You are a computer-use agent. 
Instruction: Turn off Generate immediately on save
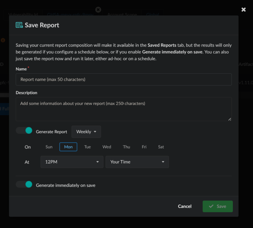click(x=24, y=185)
